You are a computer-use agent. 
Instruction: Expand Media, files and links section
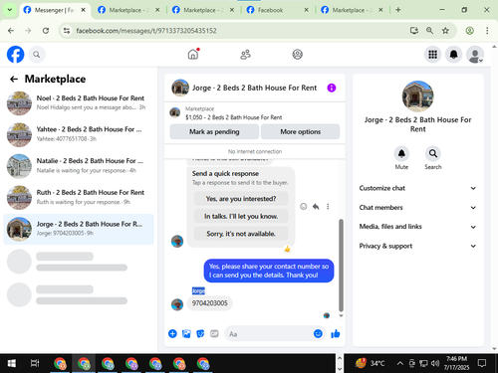coord(417,227)
